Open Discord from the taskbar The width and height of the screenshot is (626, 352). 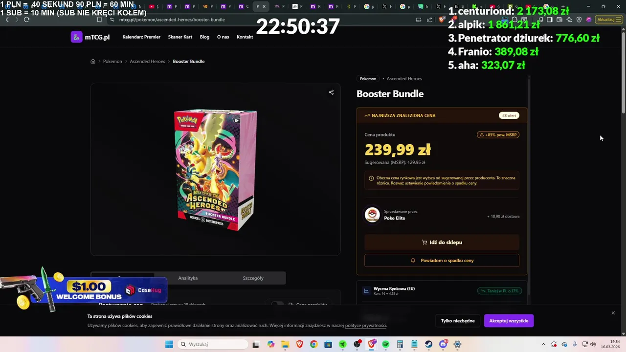click(x=444, y=344)
